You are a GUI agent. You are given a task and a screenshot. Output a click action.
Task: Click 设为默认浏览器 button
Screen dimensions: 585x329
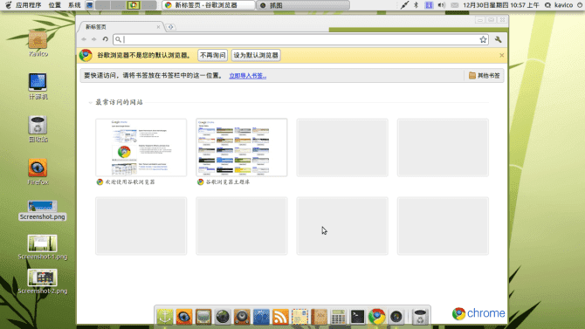tap(256, 55)
